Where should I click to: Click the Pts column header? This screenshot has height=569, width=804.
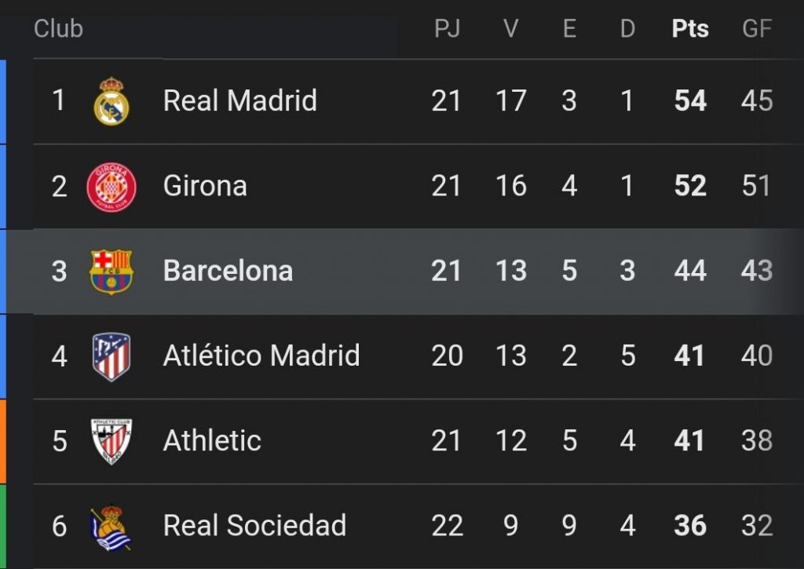coord(690,29)
